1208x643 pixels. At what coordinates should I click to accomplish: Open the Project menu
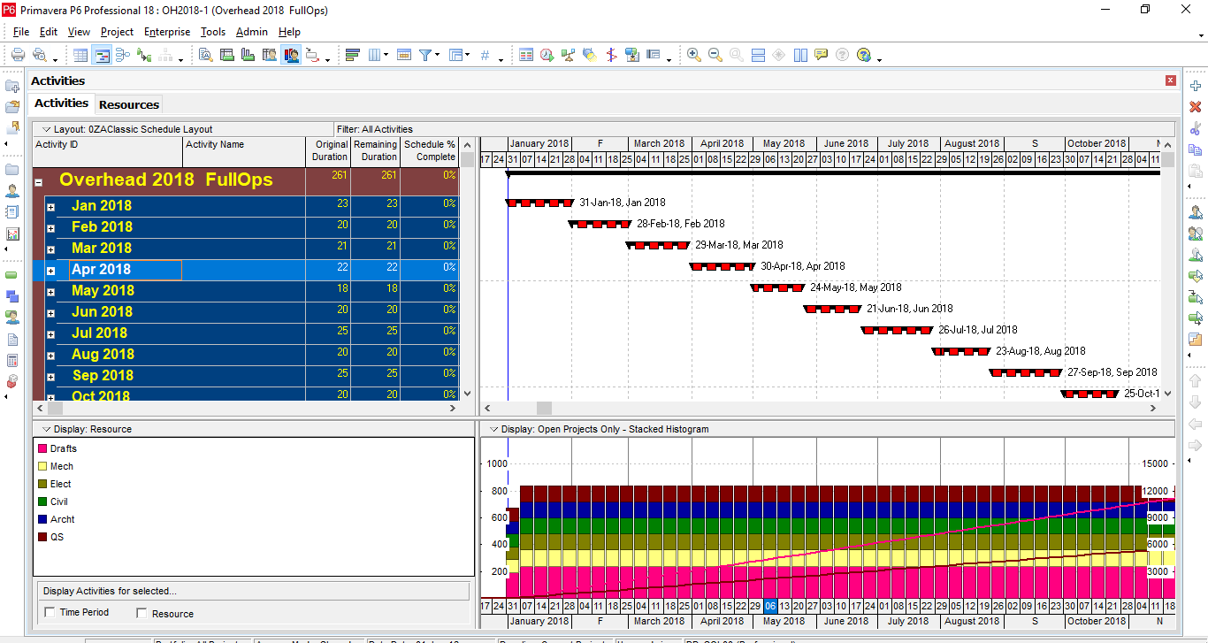point(117,32)
